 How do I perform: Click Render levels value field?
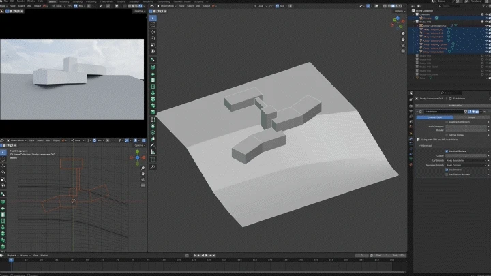tap(466, 130)
